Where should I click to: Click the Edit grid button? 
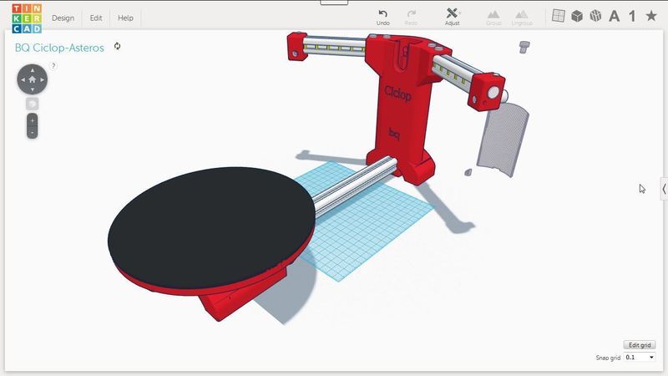(640, 345)
